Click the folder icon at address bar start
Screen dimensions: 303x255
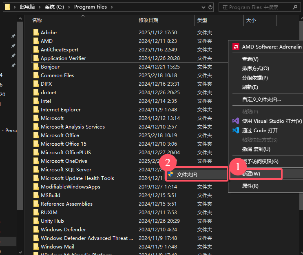[8, 7]
